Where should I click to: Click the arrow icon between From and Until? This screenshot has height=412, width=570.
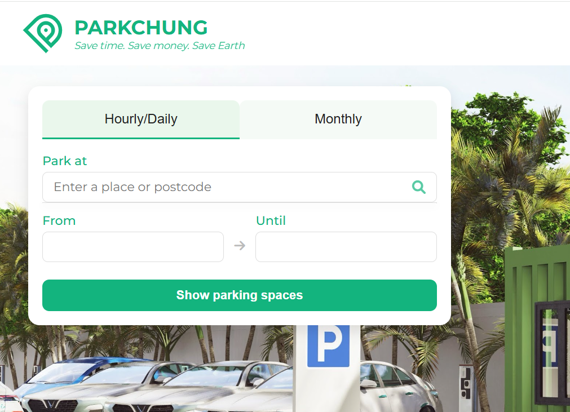(240, 246)
